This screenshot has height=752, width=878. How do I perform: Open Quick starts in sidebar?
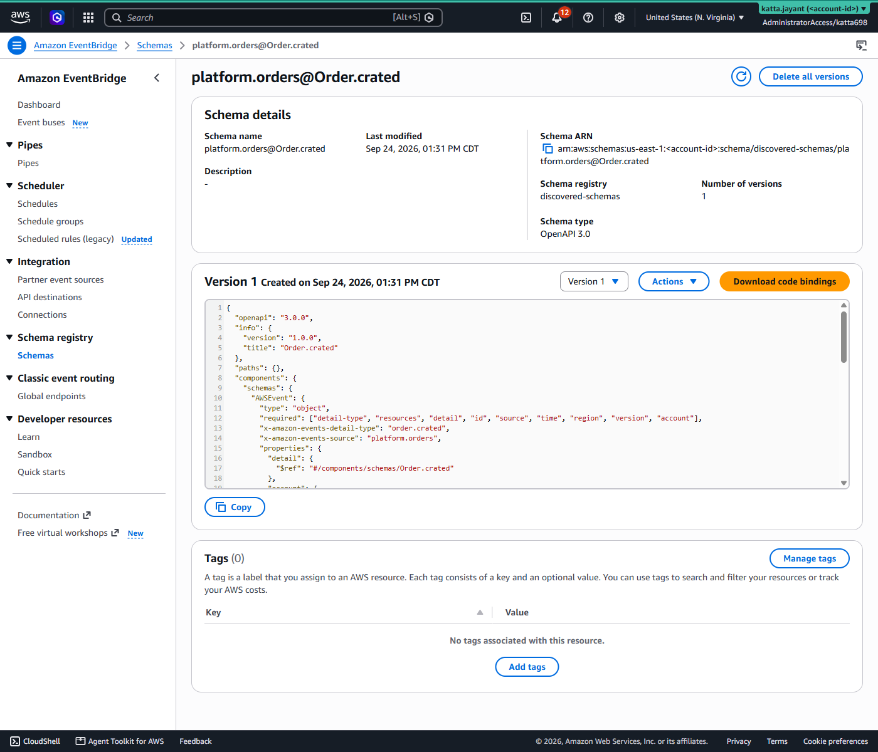tap(41, 472)
